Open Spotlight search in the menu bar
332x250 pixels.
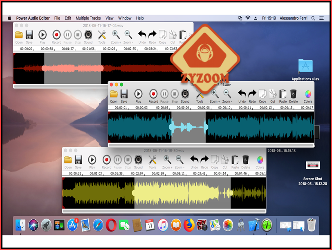pos(313,18)
